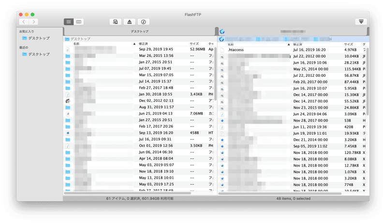Sort remote pane by 名前 column
Viewport: 386px width, 223px height.
pyautogui.click(x=230, y=44)
